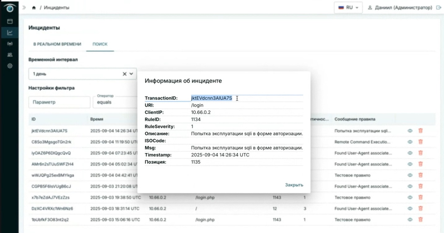
Task: View incident AMr6n2sTUuSWFZH4 via eye icon
Action: (x=410, y=164)
